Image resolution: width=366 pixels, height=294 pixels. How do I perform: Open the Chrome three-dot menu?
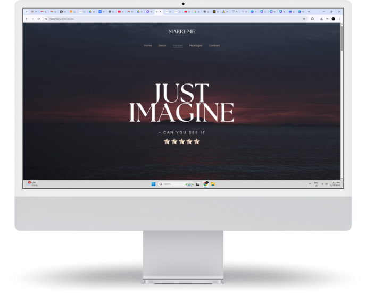[339, 19]
